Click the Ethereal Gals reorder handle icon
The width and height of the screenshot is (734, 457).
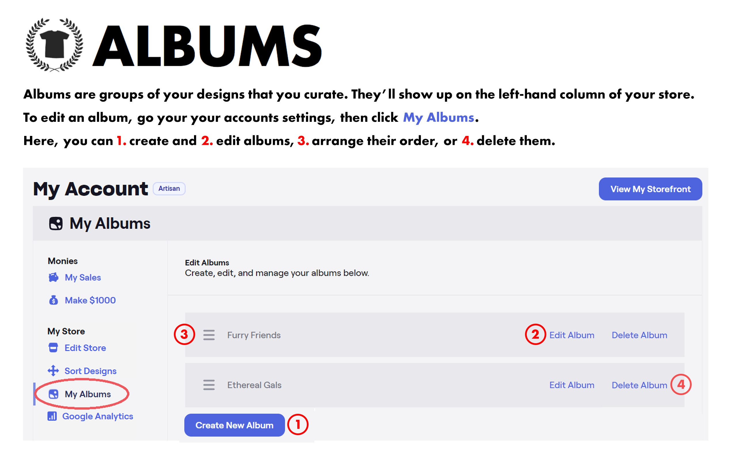pyautogui.click(x=209, y=385)
